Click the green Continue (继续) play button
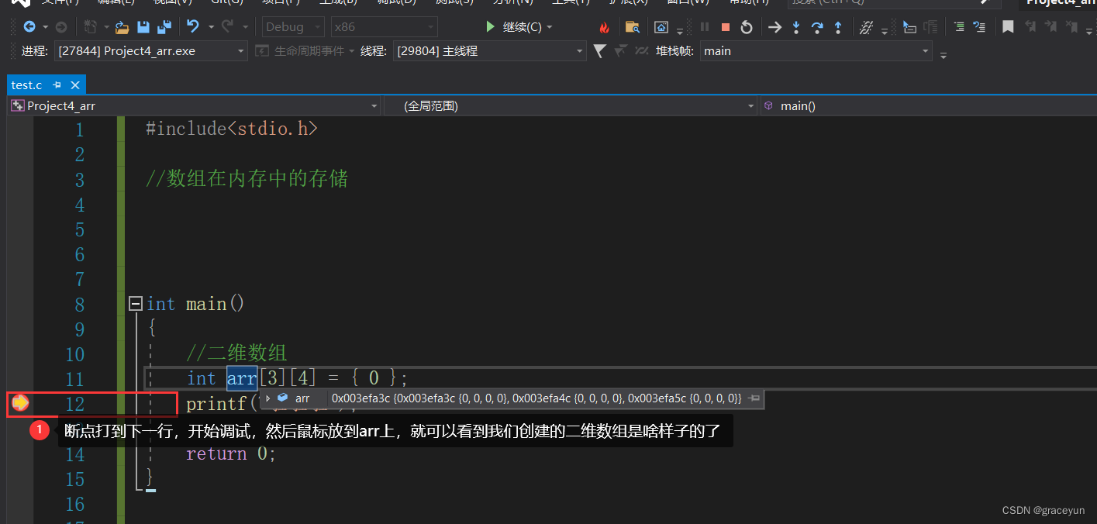 click(x=490, y=27)
